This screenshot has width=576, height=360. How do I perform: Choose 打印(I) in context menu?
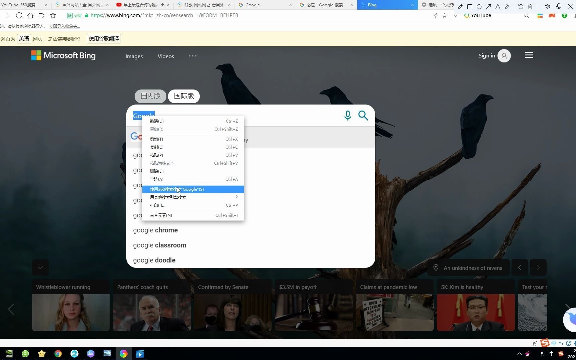(193, 205)
